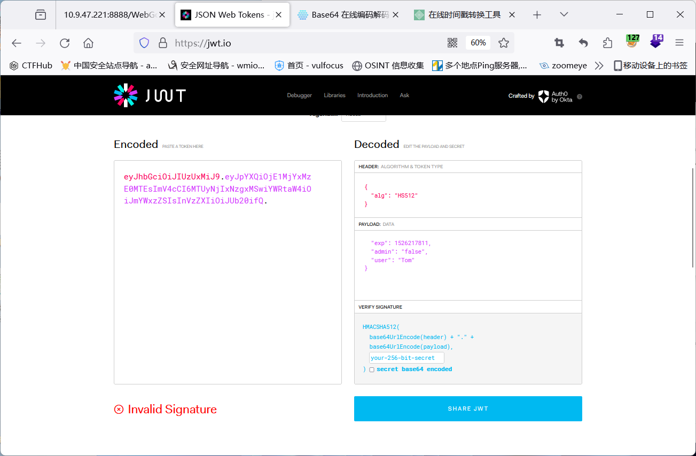Open the Firefox hamburger menu
The height and width of the screenshot is (456, 696).
pyautogui.click(x=679, y=43)
